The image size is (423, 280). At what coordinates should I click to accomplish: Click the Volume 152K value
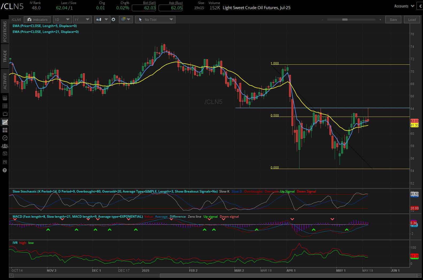tap(215, 8)
